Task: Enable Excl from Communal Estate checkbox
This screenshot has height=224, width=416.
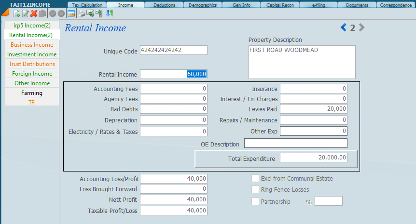Action: pos(255,179)
